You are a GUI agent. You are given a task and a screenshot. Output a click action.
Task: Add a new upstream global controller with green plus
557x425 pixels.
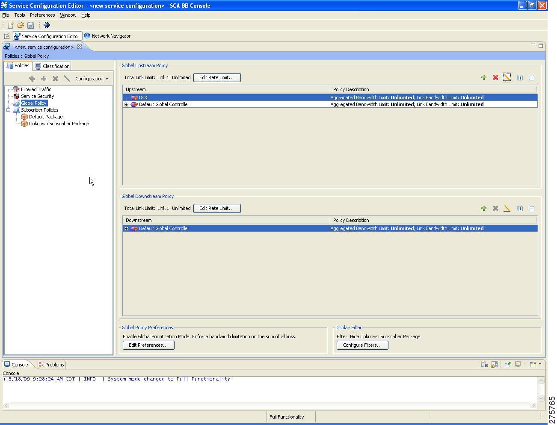tap(484, 77)
